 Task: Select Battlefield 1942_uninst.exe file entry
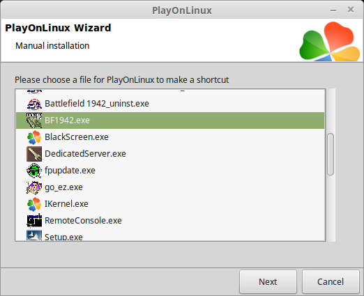170,104
